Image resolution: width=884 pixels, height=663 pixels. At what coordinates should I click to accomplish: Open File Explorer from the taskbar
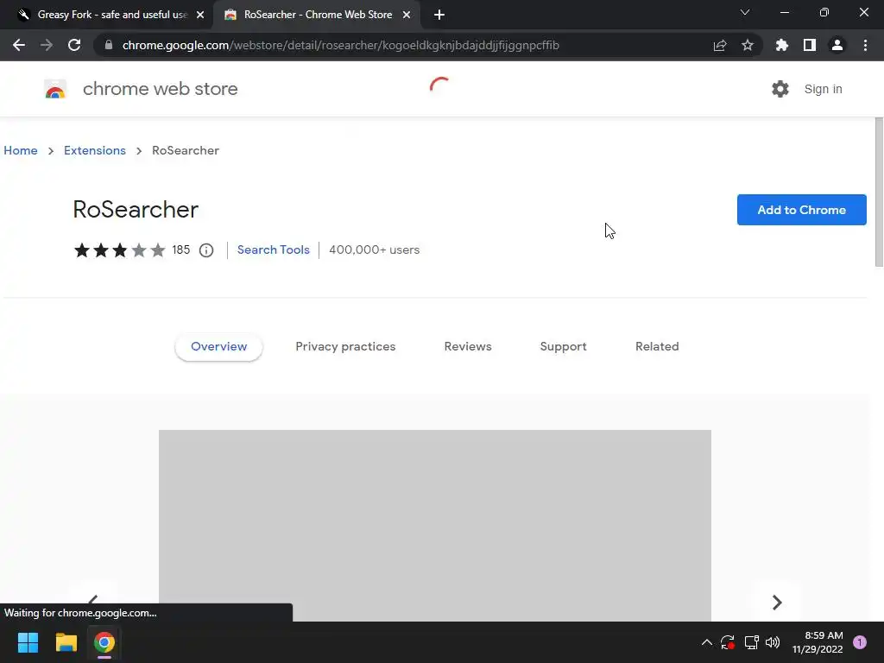pyautogui.click(x=66, y=642)
